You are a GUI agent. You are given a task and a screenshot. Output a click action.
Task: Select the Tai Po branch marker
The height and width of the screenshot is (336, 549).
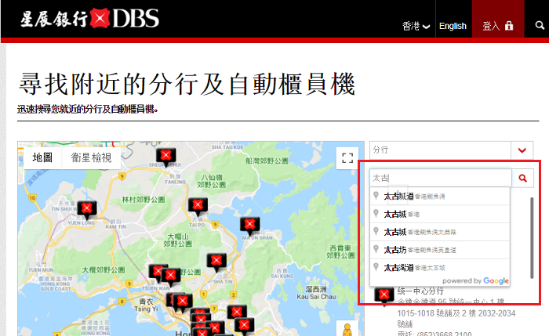[198, 206]
